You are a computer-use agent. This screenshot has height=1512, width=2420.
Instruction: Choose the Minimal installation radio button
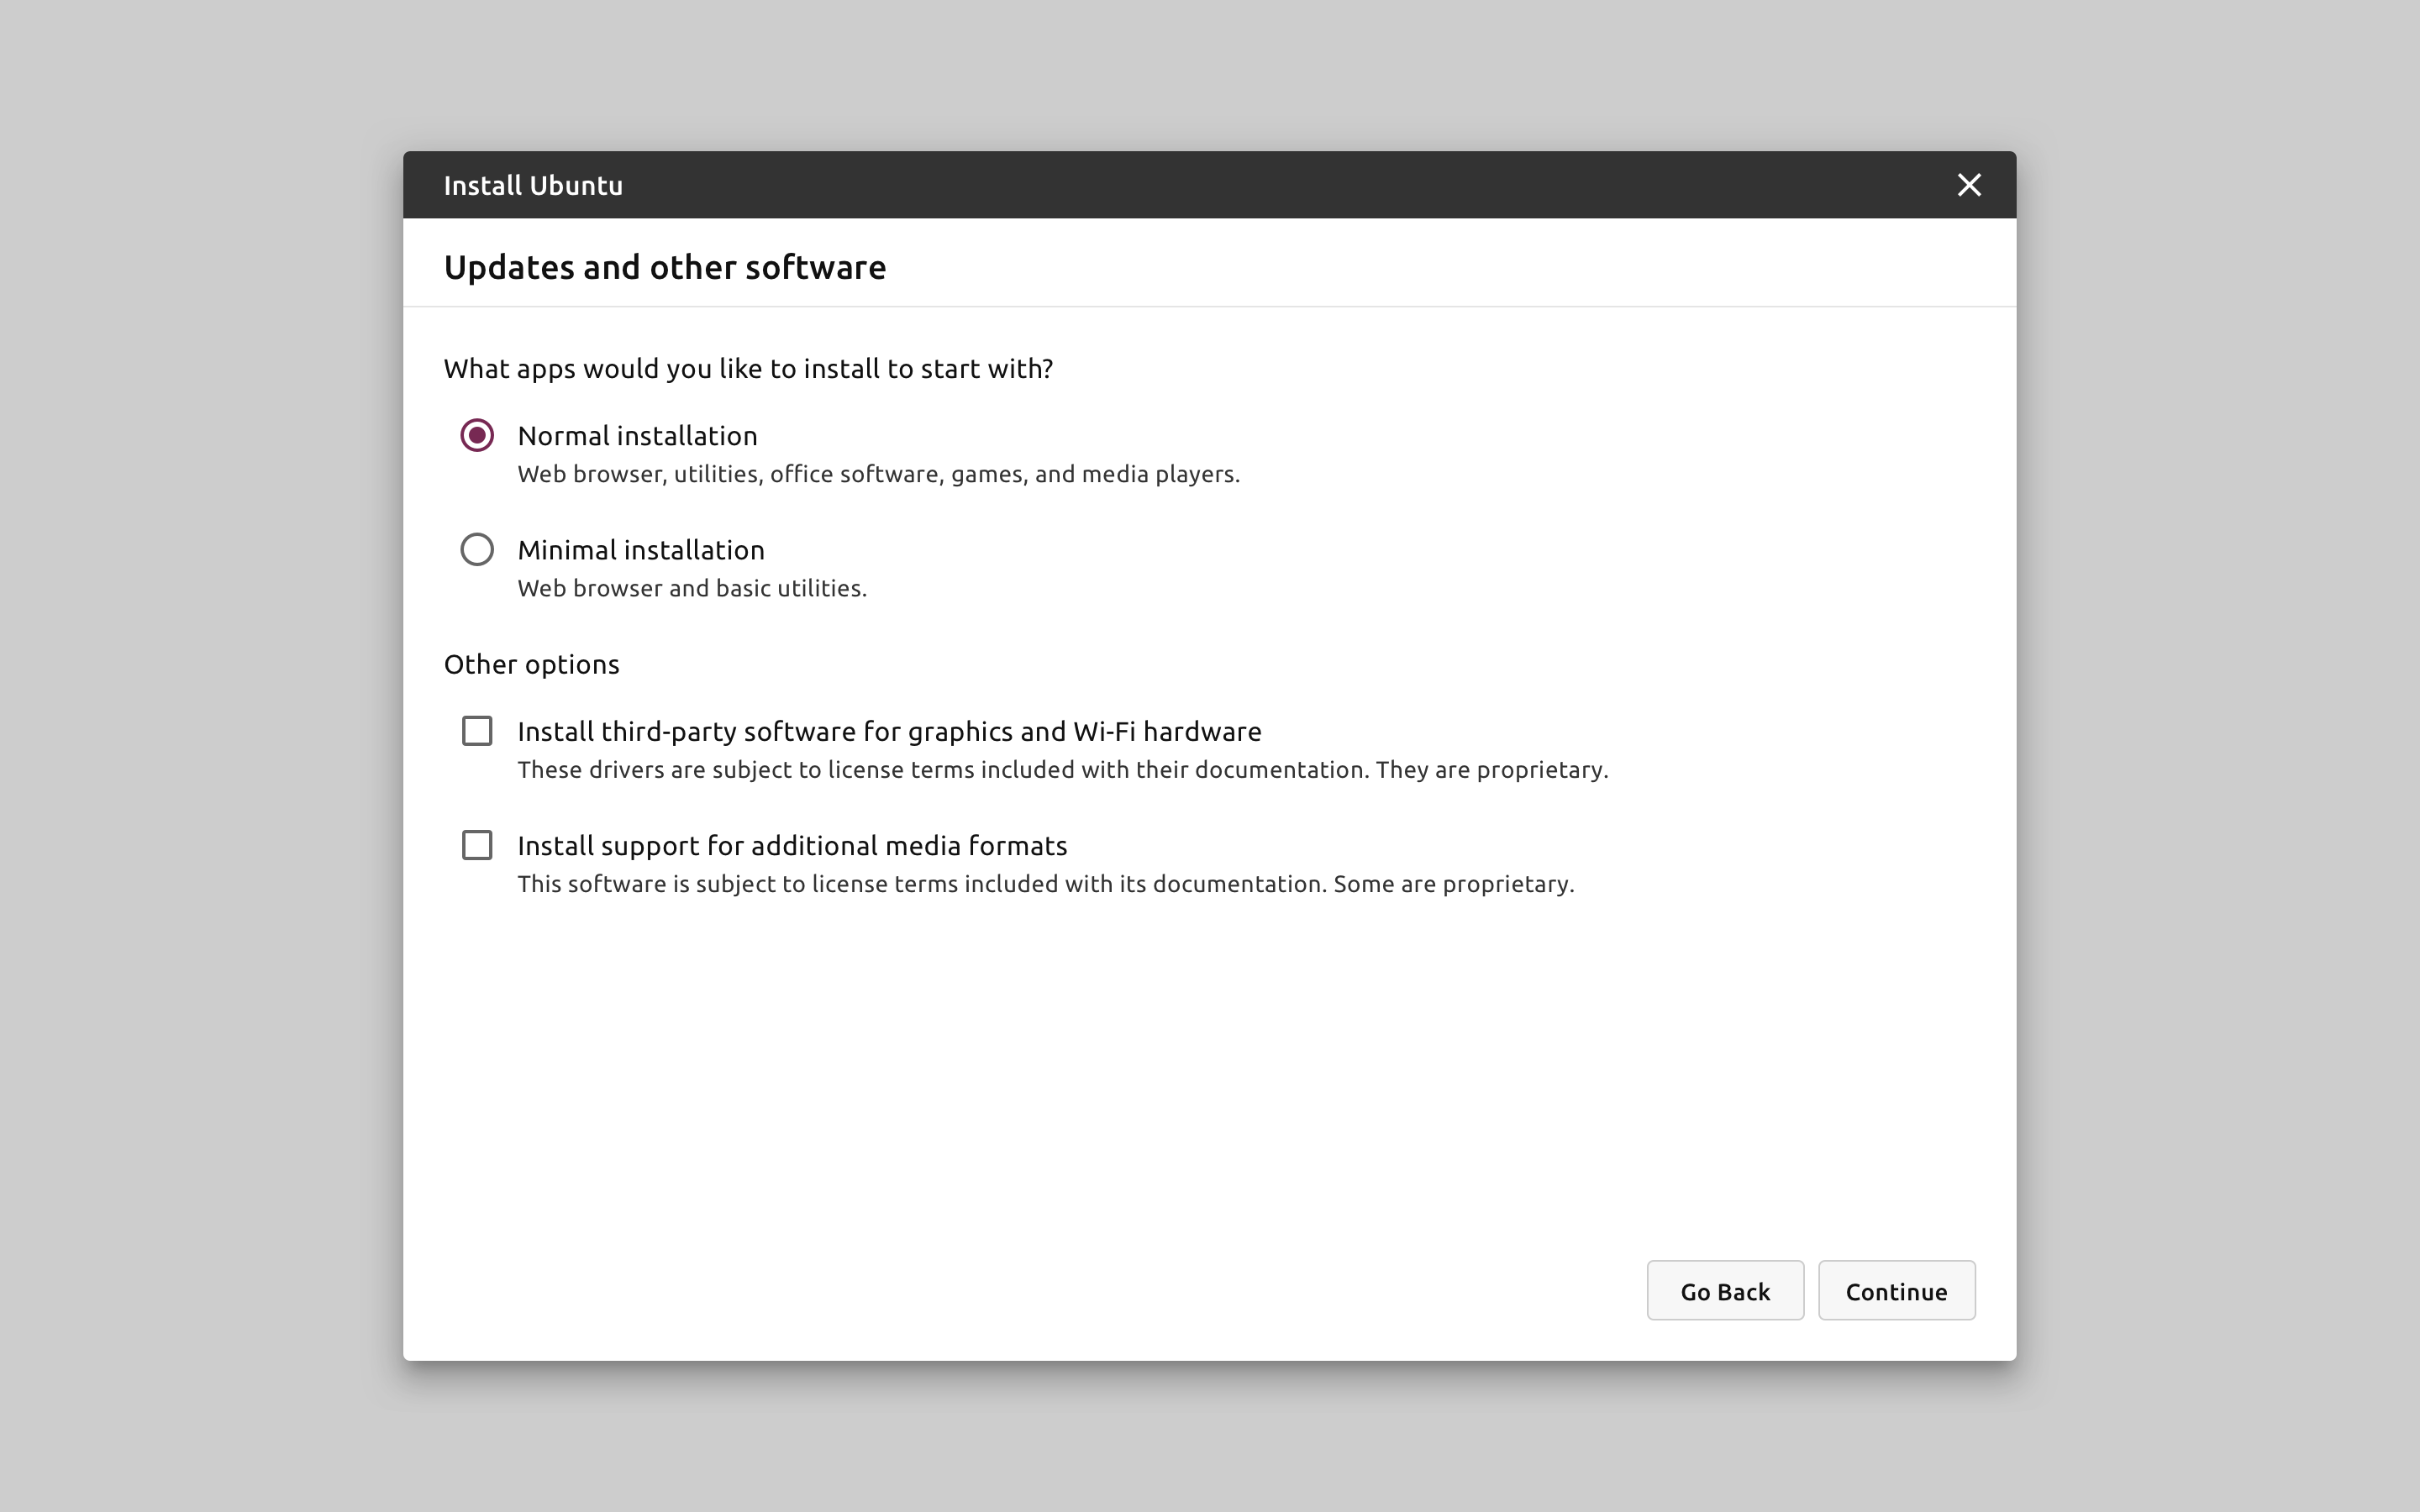(x=477, y=549)
